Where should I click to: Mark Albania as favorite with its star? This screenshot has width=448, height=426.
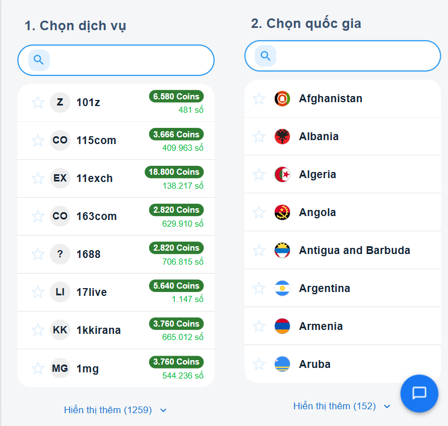pyautogui.click(x=259, y=136)
